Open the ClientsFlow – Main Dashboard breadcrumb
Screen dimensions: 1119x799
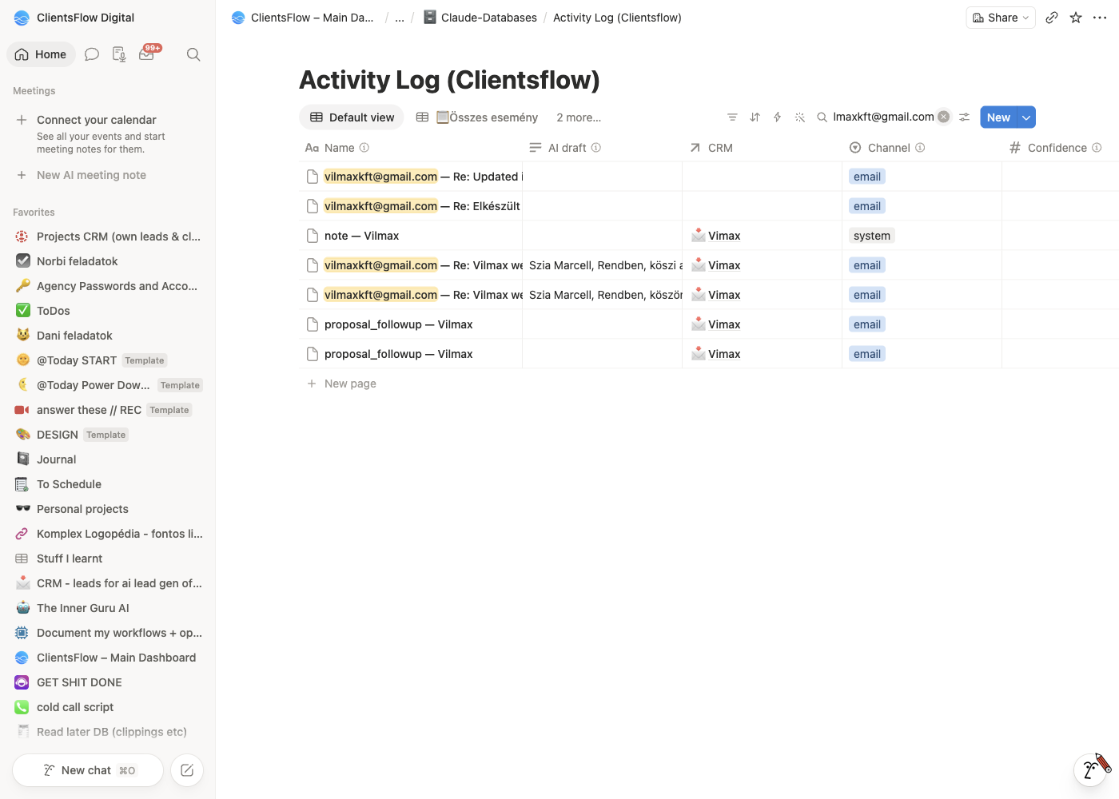coord(303,18)
